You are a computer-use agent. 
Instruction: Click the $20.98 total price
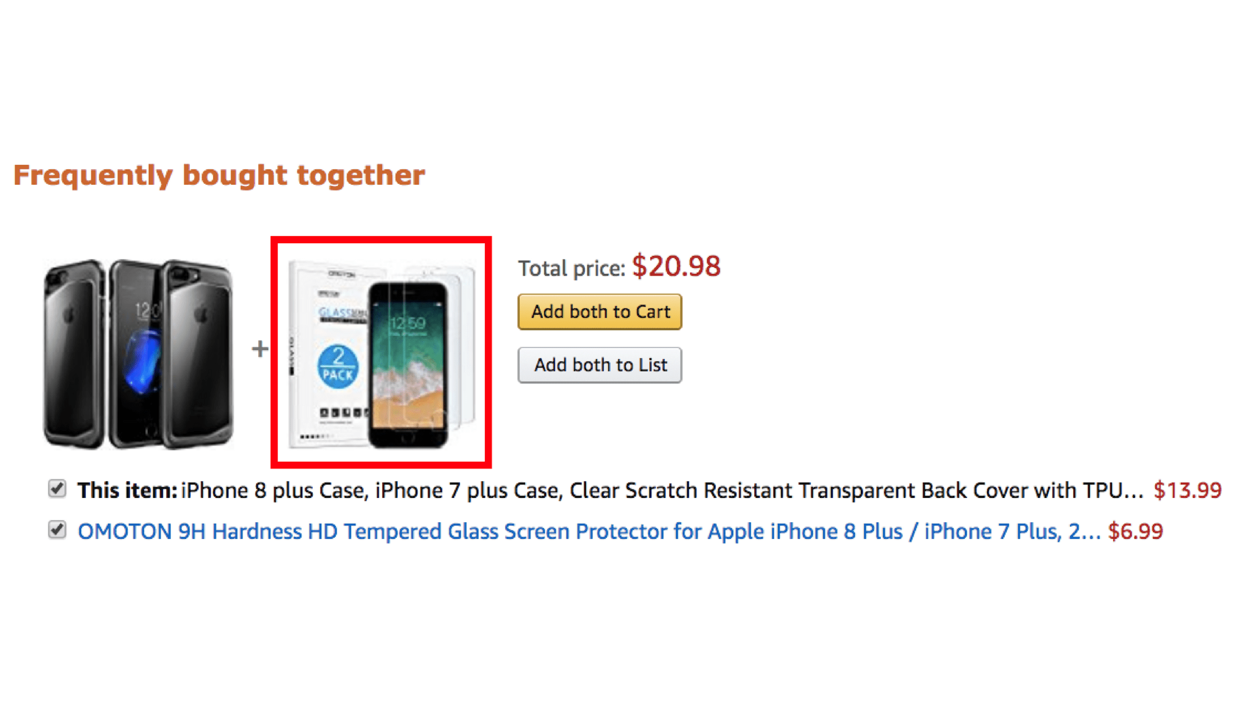point(676,266)
